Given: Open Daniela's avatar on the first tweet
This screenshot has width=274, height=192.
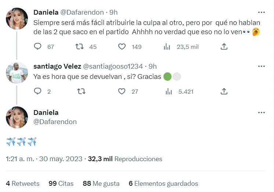Looking at the screenshot, I should pos(17,18).
